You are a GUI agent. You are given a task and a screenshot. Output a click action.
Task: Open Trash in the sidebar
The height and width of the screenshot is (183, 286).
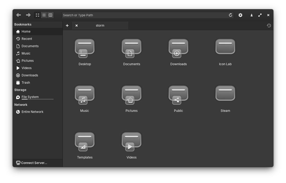tap(26, 83)
